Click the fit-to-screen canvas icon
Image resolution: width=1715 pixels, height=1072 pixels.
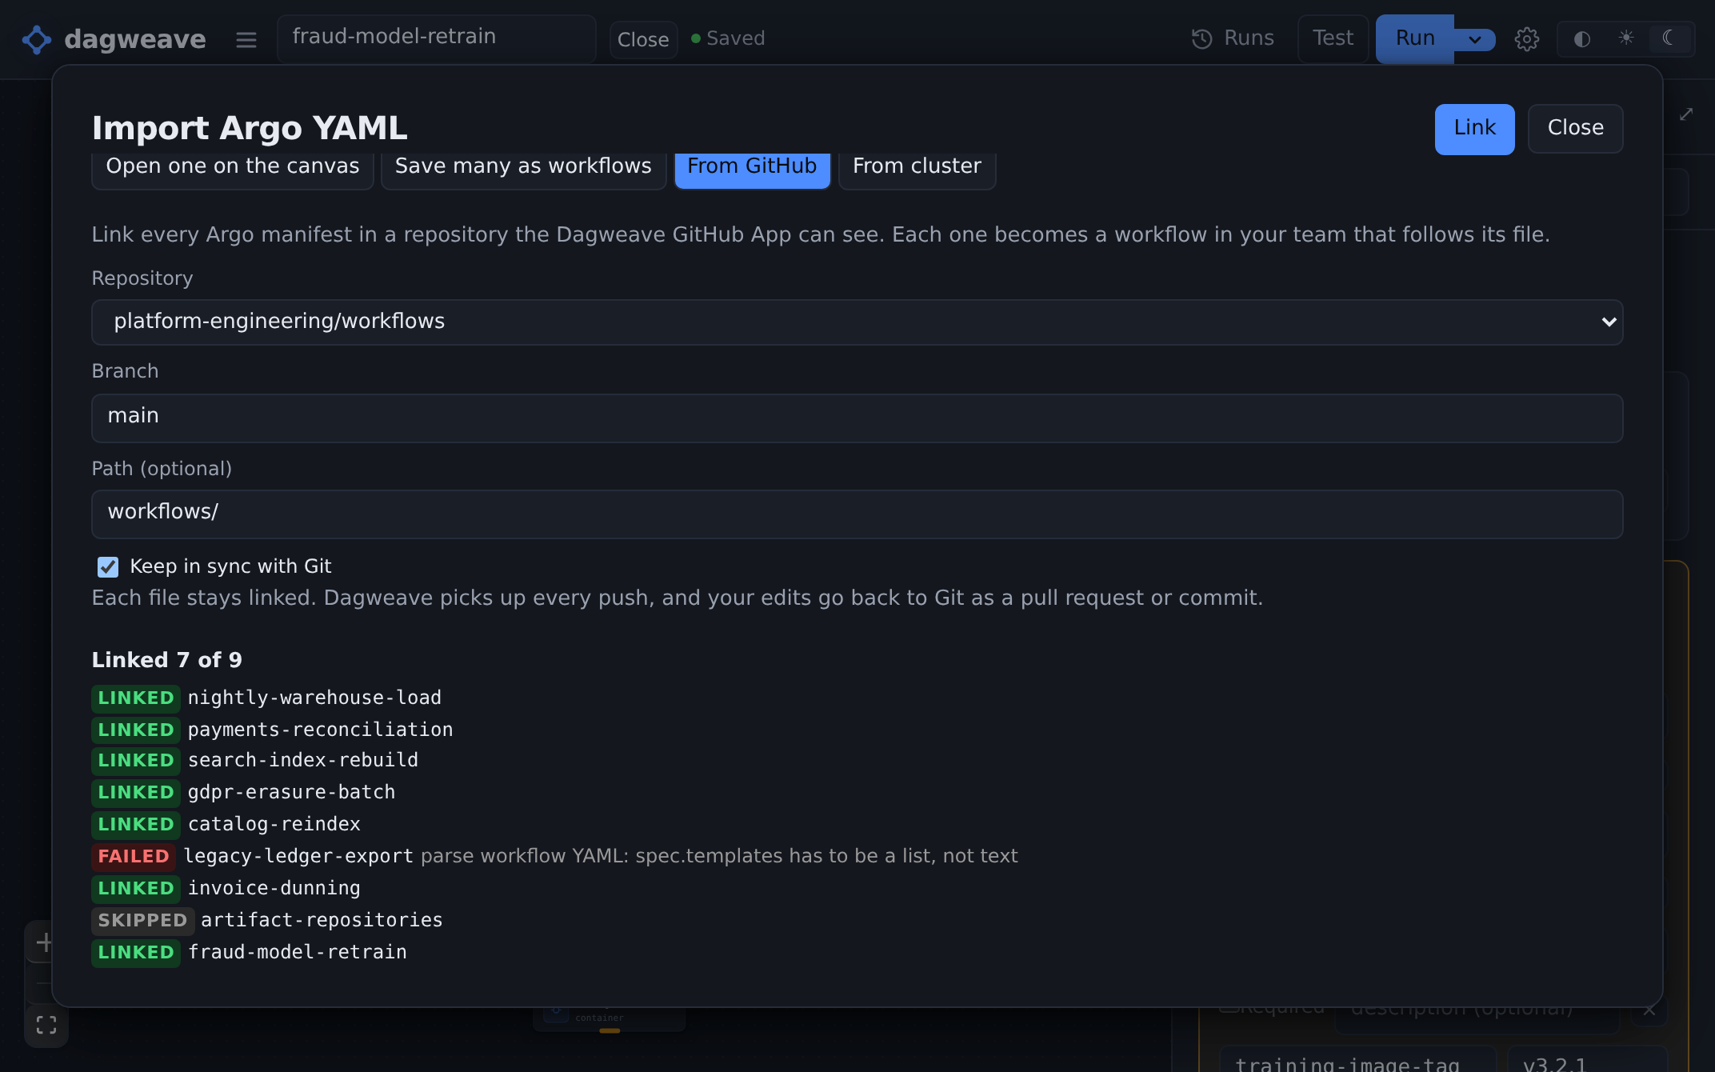(46, 1025)
